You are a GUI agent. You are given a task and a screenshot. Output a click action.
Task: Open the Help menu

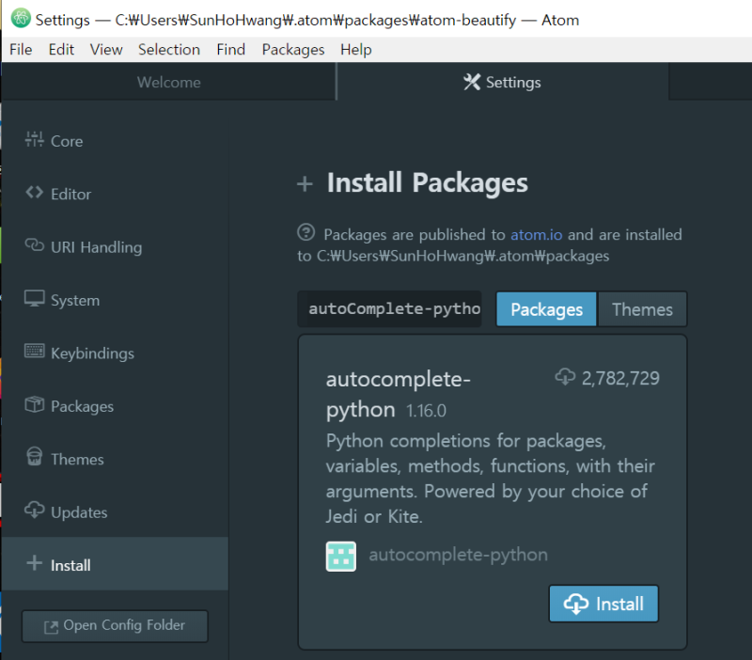point(356,50)
